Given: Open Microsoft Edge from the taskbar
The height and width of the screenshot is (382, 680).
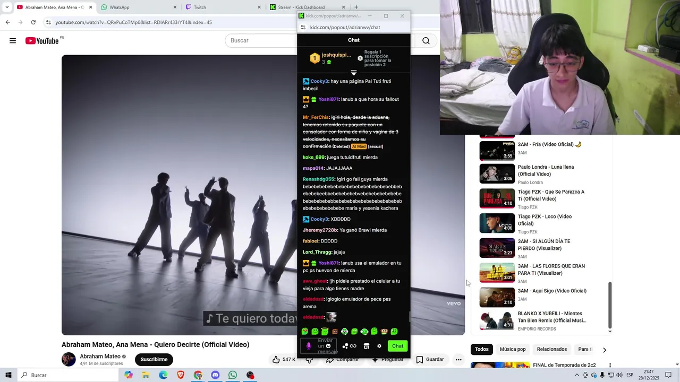Looking at the screenshot, I should pyautogui.click(x=163, y=375).
